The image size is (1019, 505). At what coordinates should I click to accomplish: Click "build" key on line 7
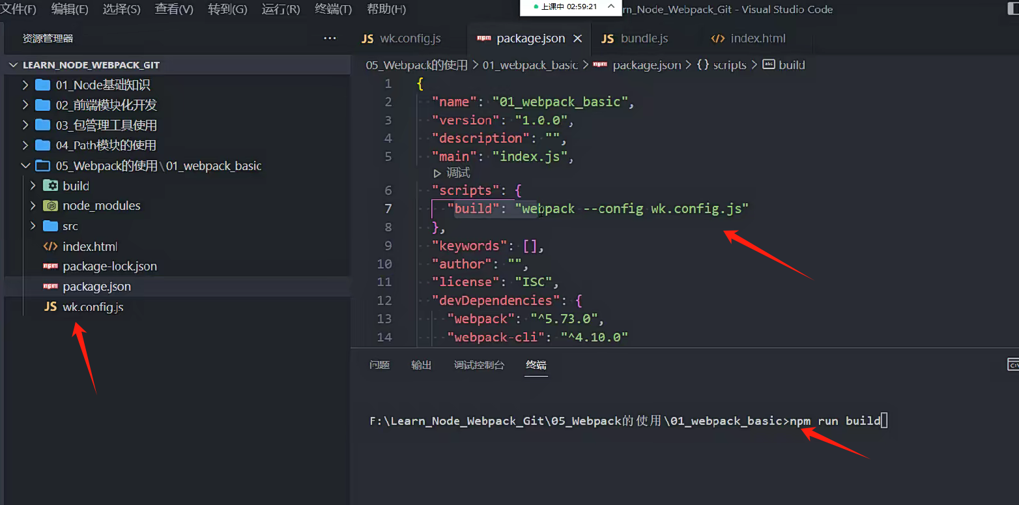(473, 209)
